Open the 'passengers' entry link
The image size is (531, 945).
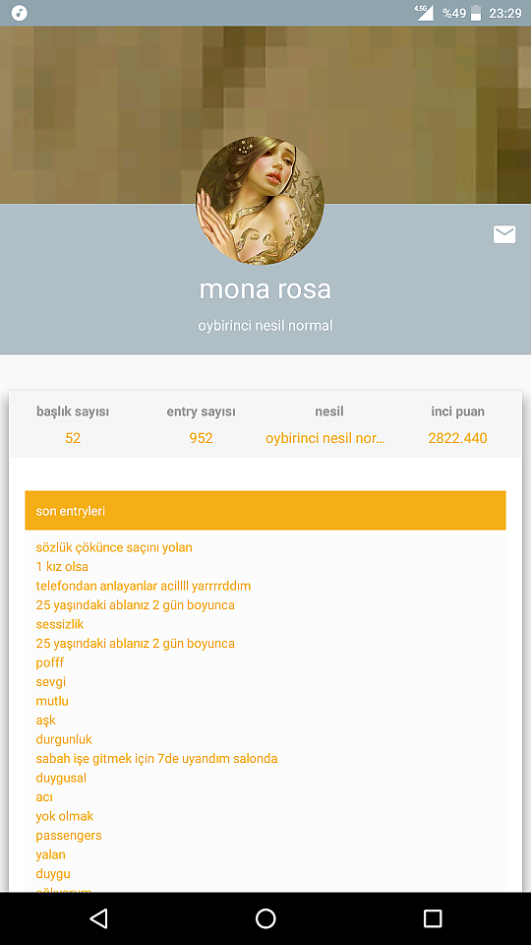69,836
